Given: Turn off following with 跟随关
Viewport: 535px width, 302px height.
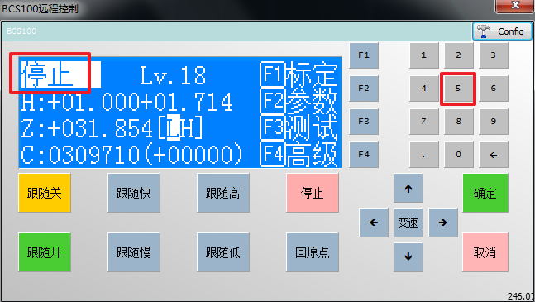Looking at the screenshot, I should pos(45,193).
